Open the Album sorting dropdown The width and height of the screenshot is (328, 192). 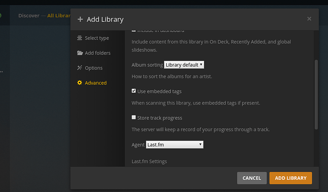pos(184,65)
